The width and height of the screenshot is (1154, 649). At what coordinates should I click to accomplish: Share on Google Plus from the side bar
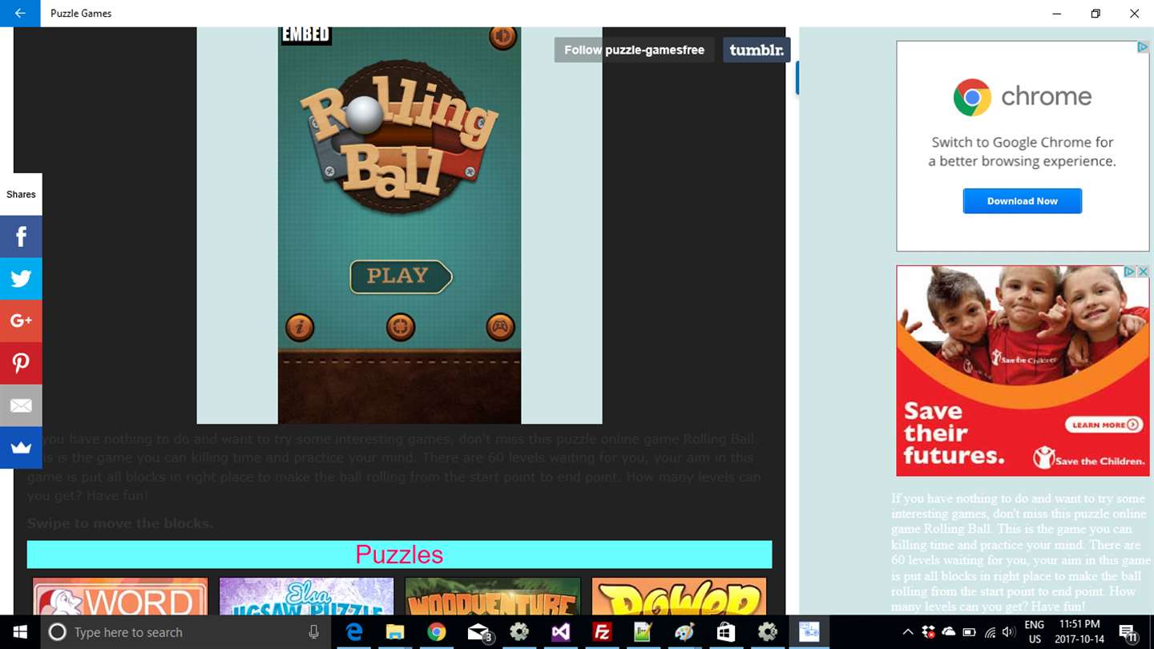coord(21,321)
